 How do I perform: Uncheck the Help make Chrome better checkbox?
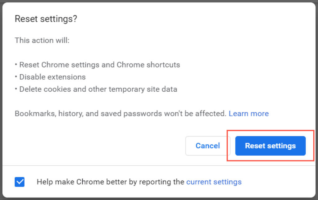pos(20,182)
